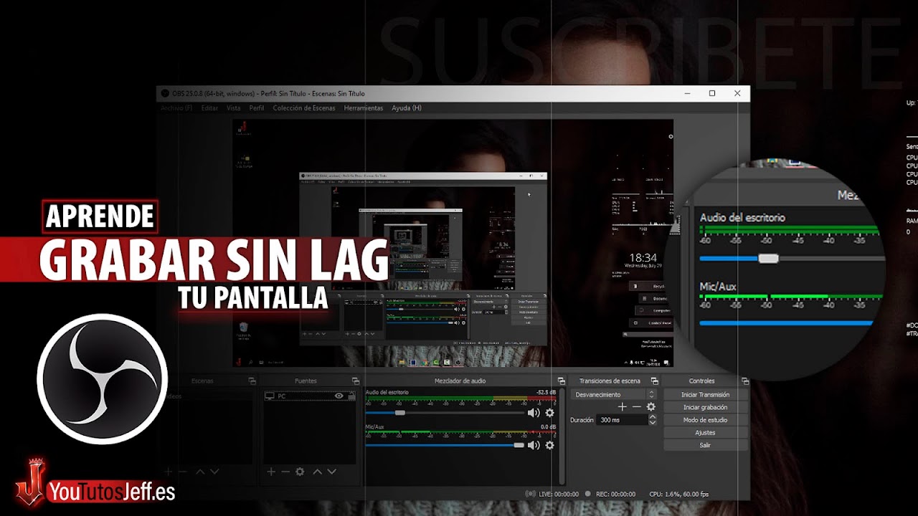Adjust Mic/Aux volume slider
The image size is (918, 516).
445,445
